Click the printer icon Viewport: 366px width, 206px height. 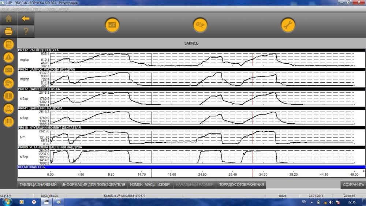pyautogui.click(x=9, y=31)
